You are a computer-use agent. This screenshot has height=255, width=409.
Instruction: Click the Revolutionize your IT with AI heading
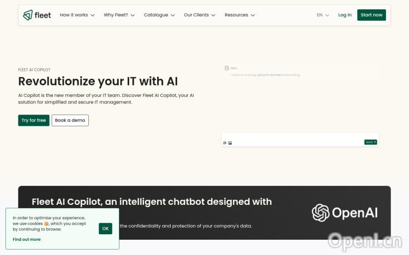pyautogui.click(x=98, y=81)
